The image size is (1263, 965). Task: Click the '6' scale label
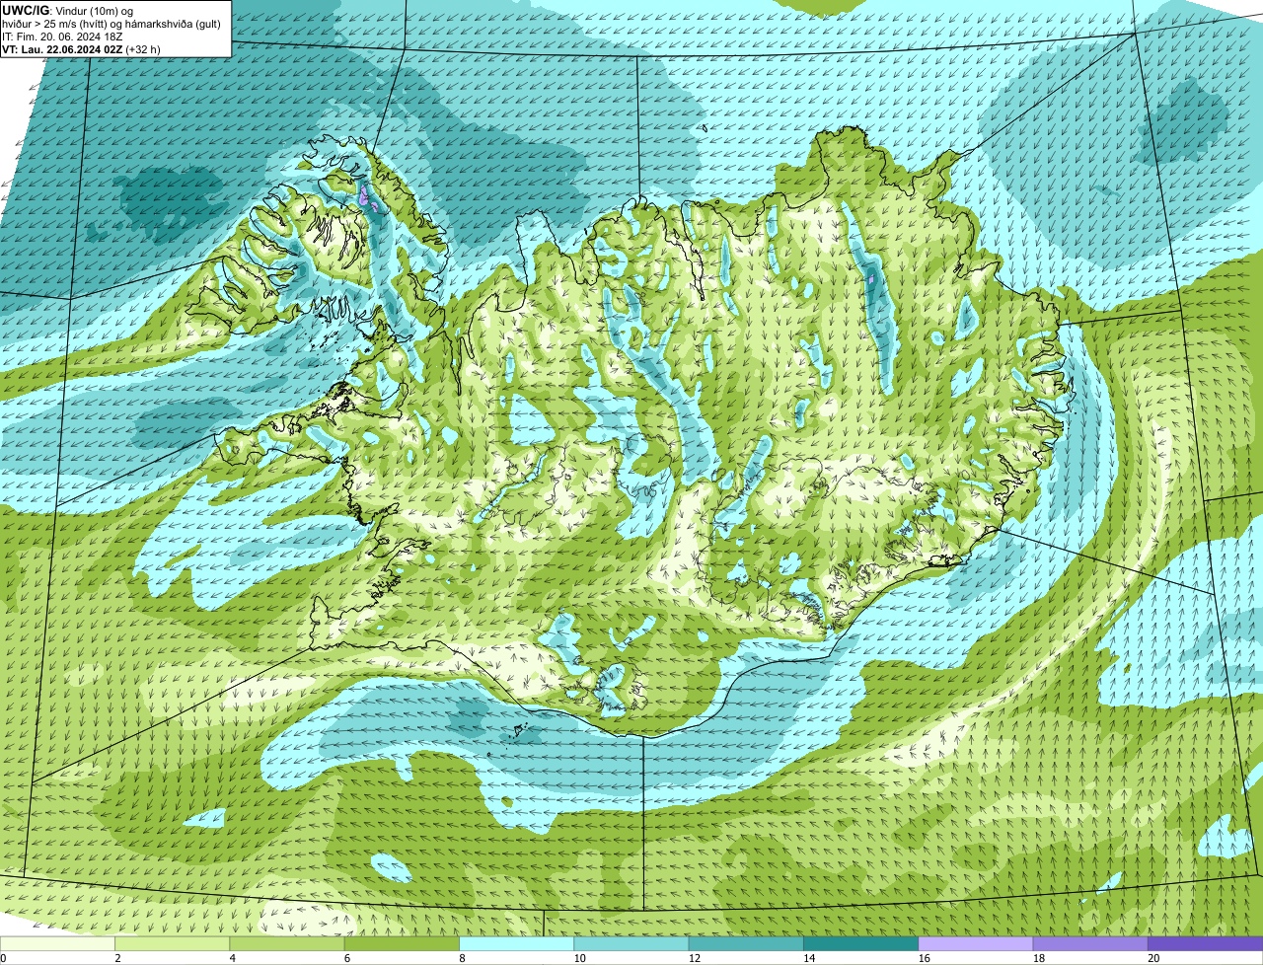[346, 958]
